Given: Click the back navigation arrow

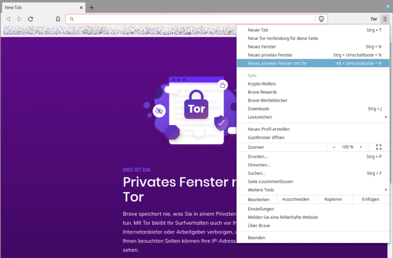Looking at the screenshot, I should pos(8,19).
